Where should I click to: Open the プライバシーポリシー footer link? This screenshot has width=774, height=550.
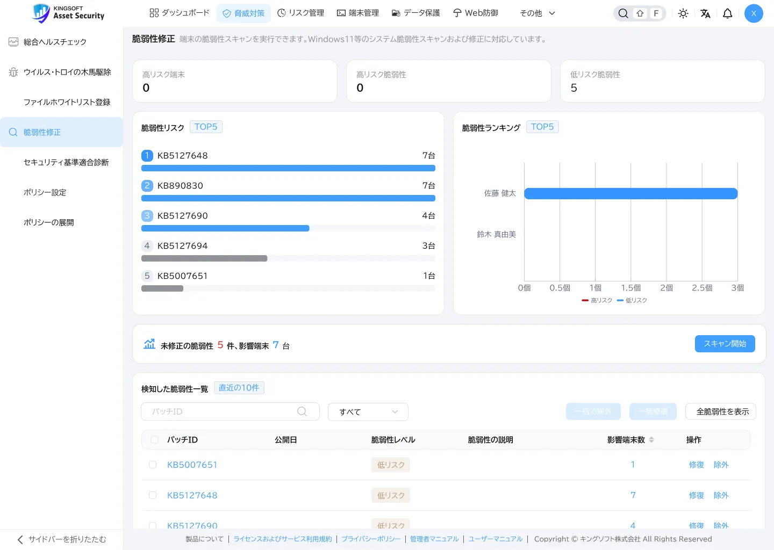(371, 539)
